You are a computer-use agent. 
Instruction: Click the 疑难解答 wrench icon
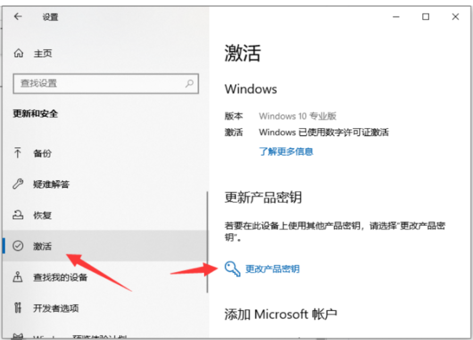click(x=18, y=184)
